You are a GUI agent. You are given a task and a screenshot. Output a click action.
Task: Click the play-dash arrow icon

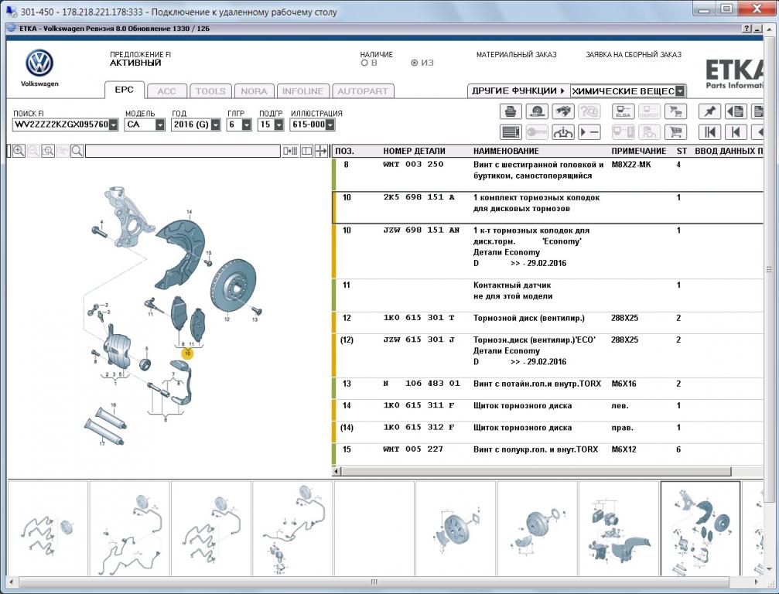pos(589,132)
